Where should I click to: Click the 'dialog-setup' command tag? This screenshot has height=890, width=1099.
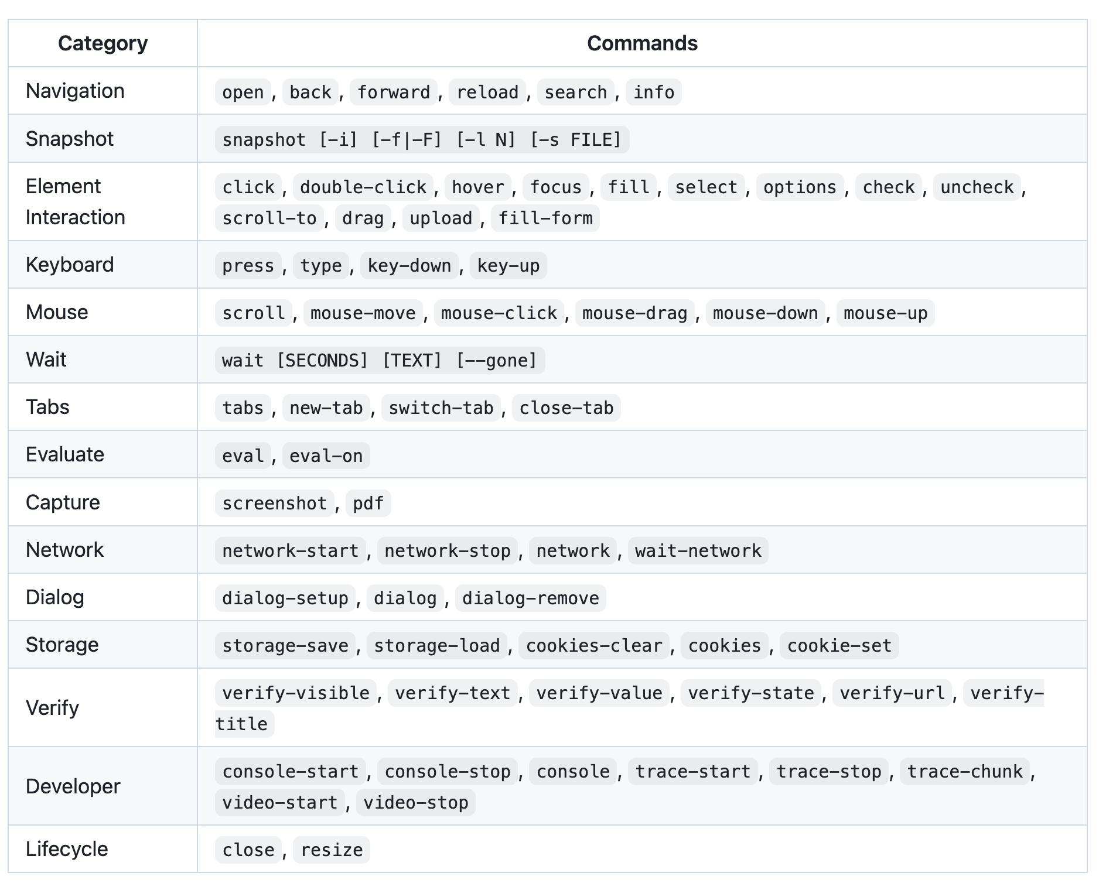coord(285,598)
